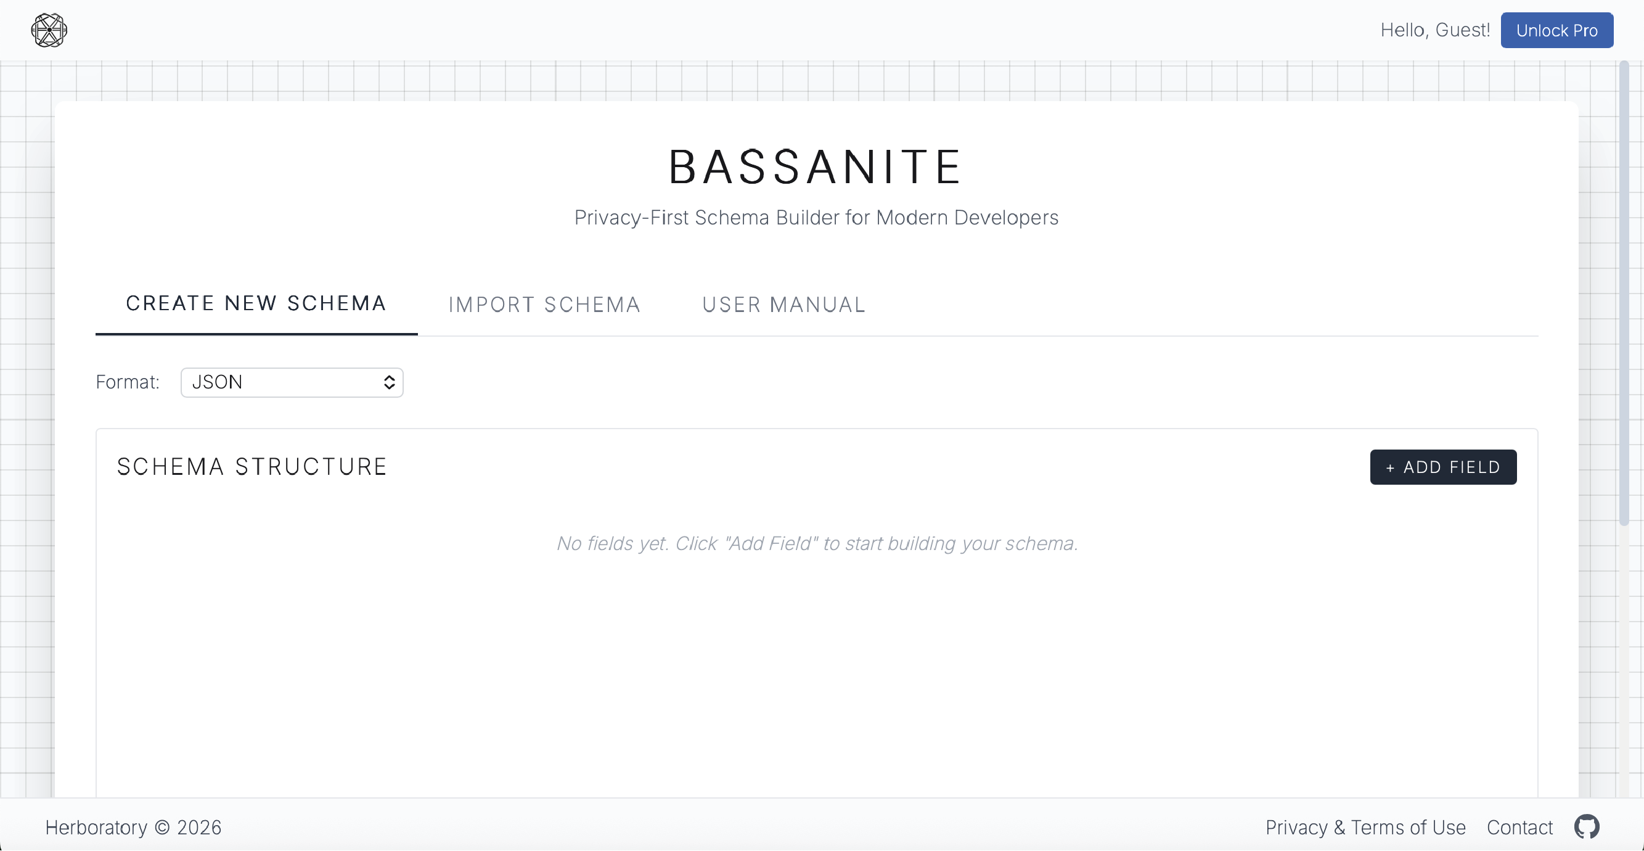The height and width of the screenshot is (851, 1644).
Task: Select the Create New Schema tab
Action: (256, 303)
